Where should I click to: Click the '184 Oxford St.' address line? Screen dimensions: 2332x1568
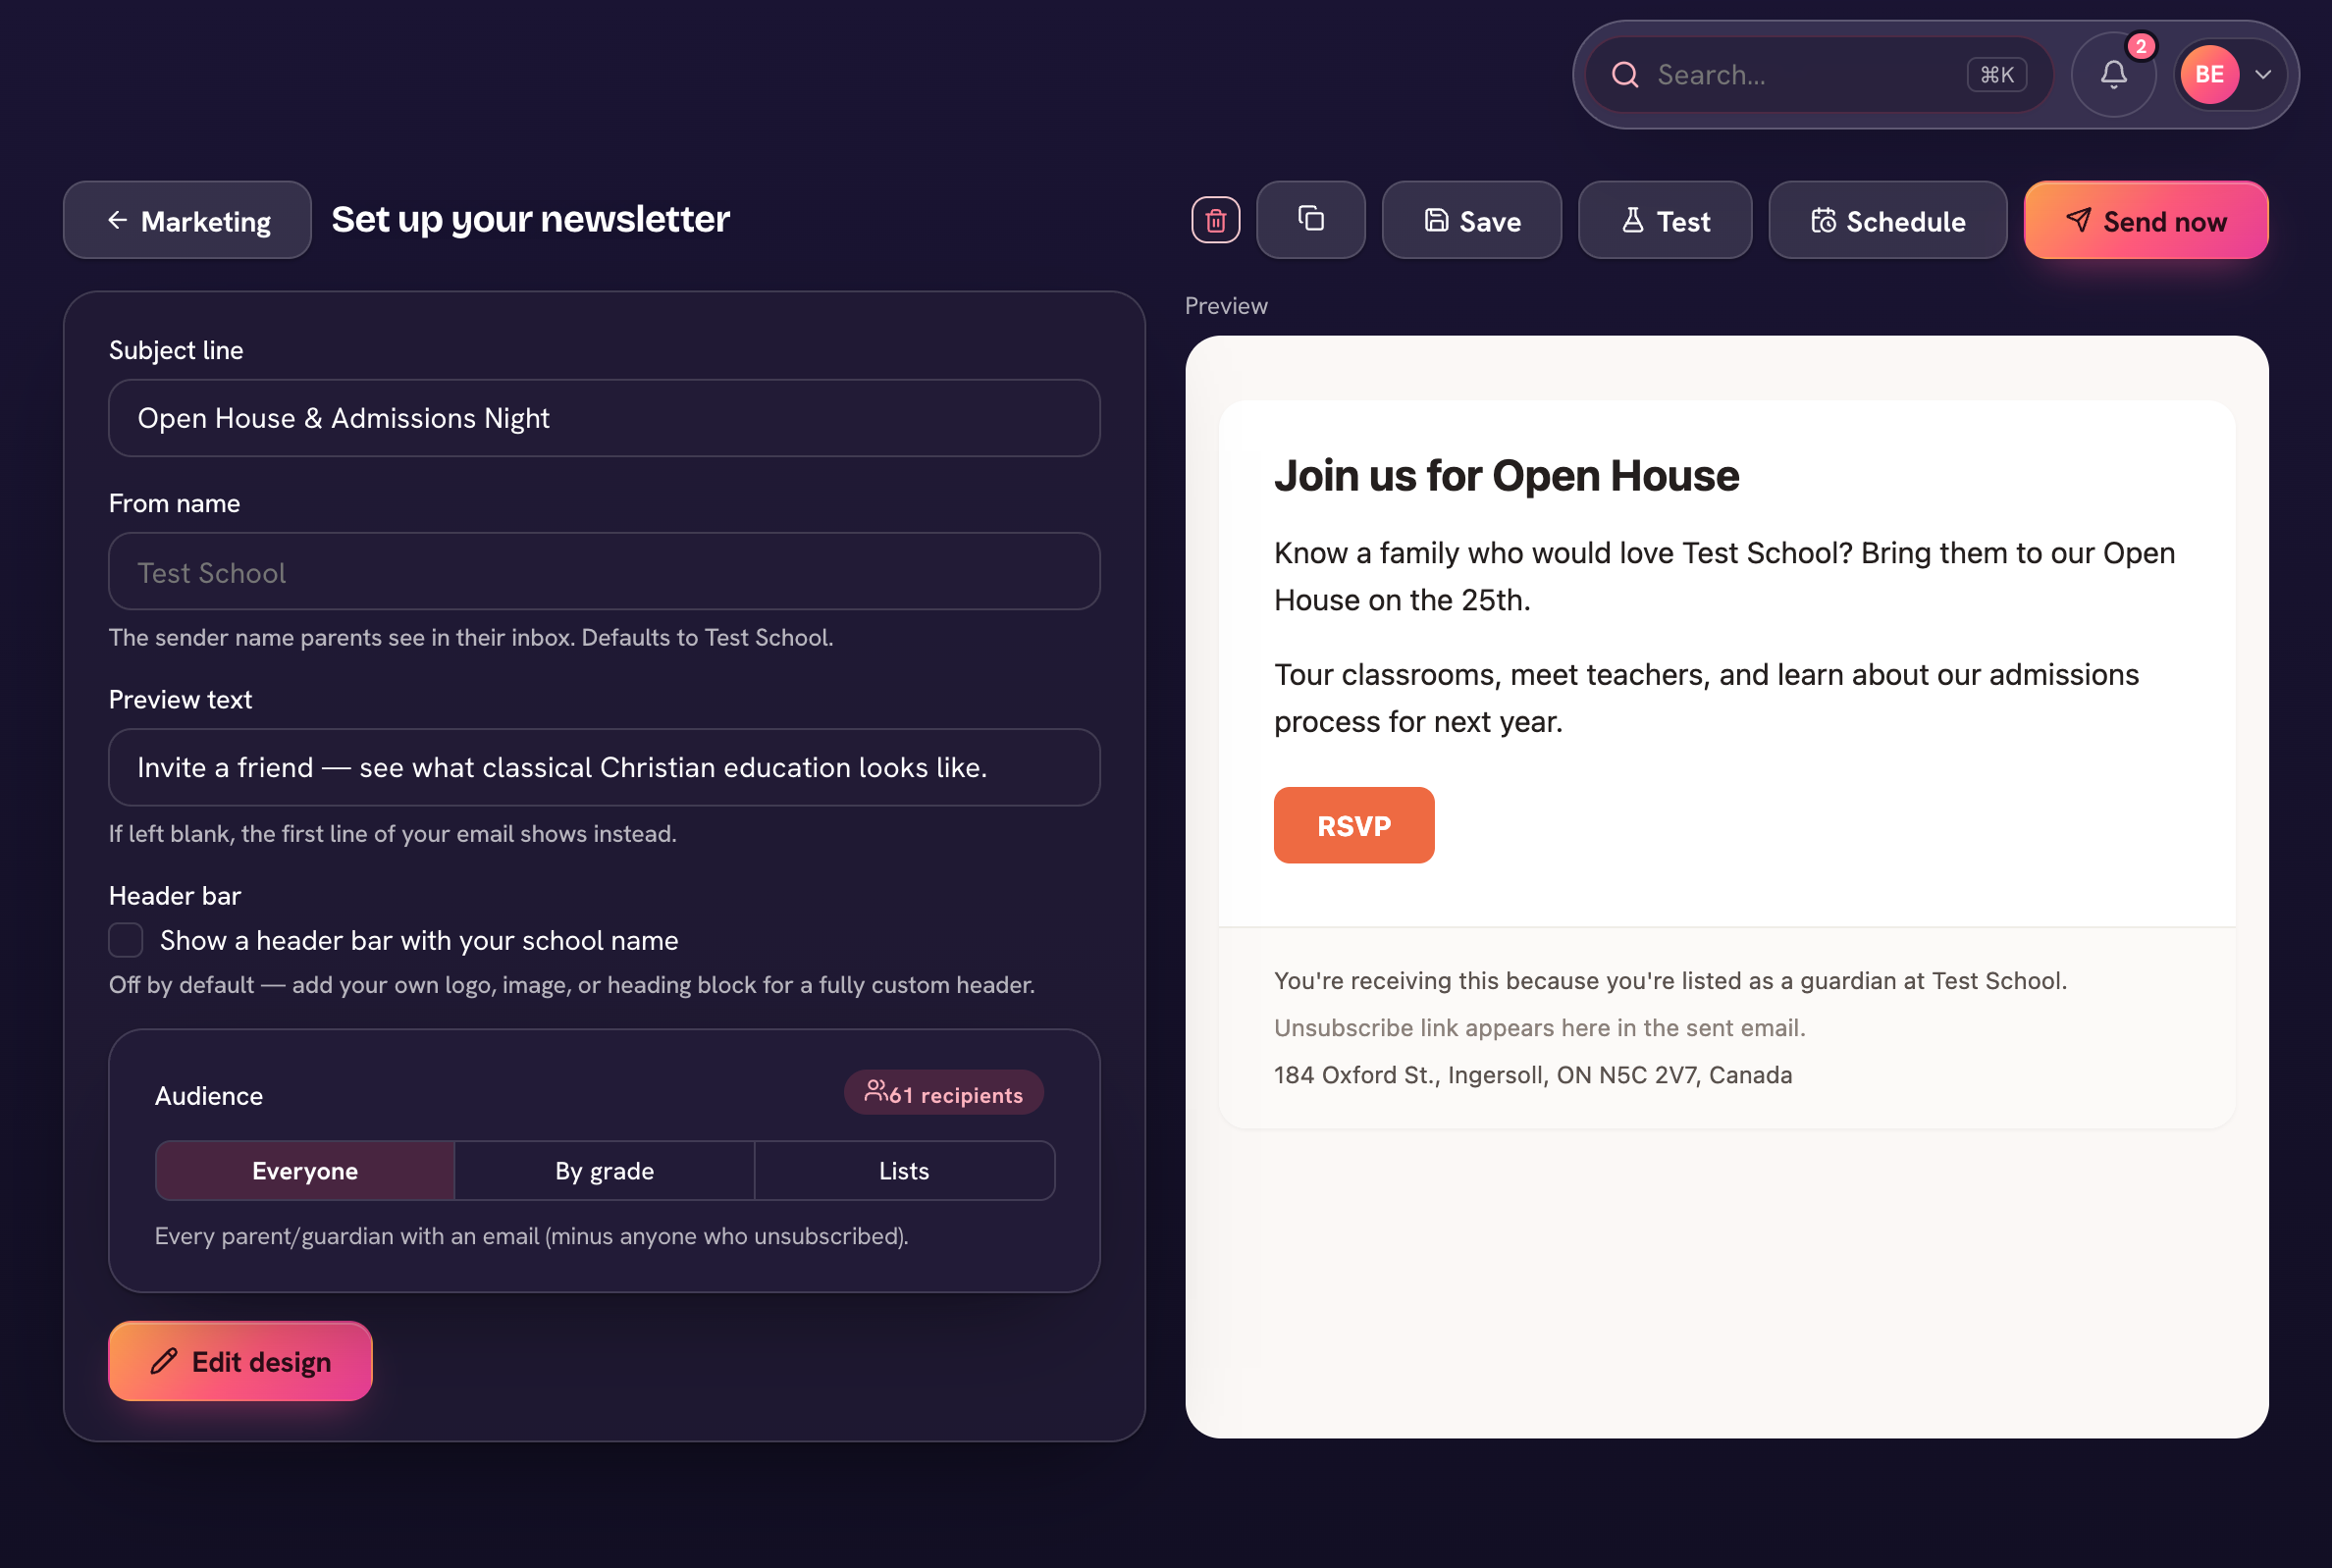tap(1533, 1075)
